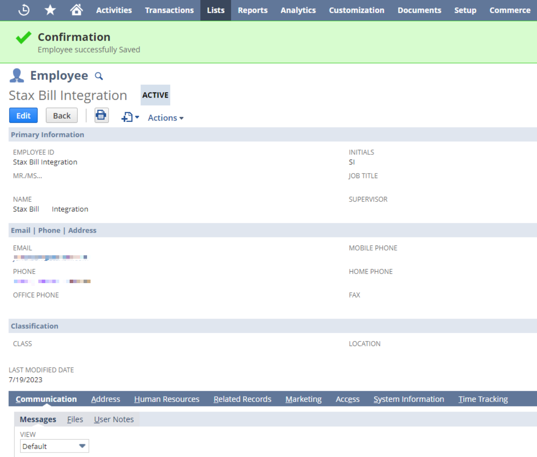Open the Customization menu

click(x=357, y=10)
